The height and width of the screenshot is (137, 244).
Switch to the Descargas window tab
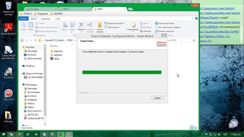[x=41, y=9]
